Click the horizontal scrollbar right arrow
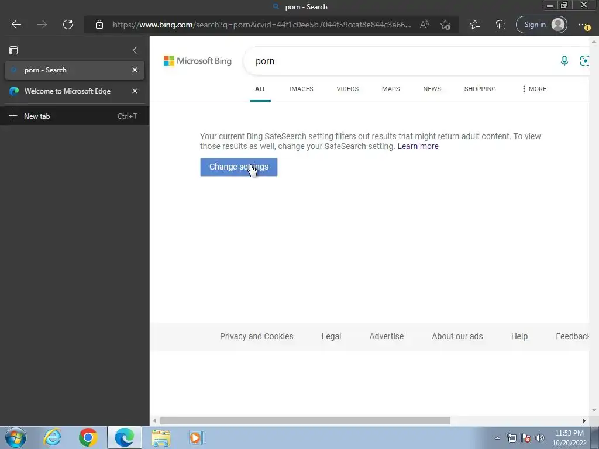Viewport: 599px width, 449px height. point(584,420)
